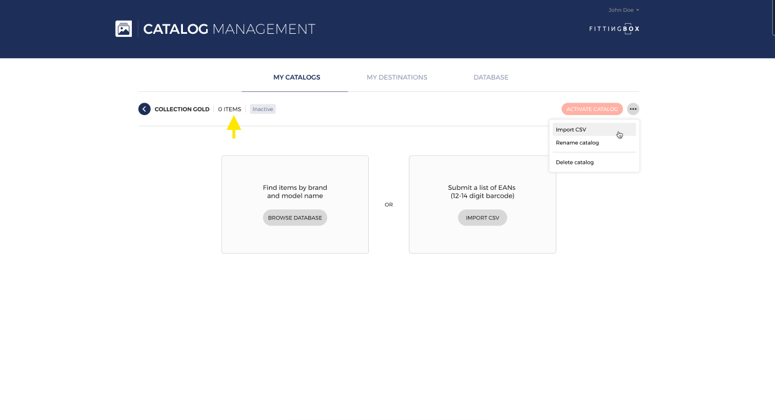Click the Inactive status badge
This screenshot has width=775, height=420.
[262, 109]
